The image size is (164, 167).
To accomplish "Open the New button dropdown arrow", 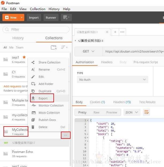I will (22, 18).
